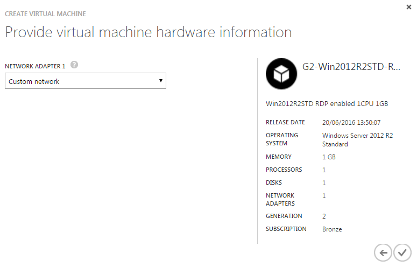
Task: Click the memory value 1 GB
Action: point(329,157)
